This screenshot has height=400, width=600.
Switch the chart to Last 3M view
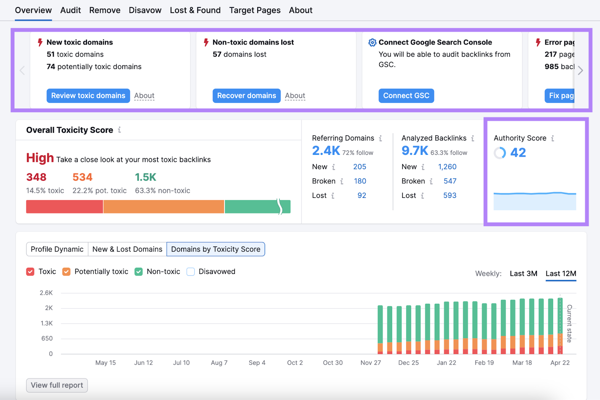[523, 273]
